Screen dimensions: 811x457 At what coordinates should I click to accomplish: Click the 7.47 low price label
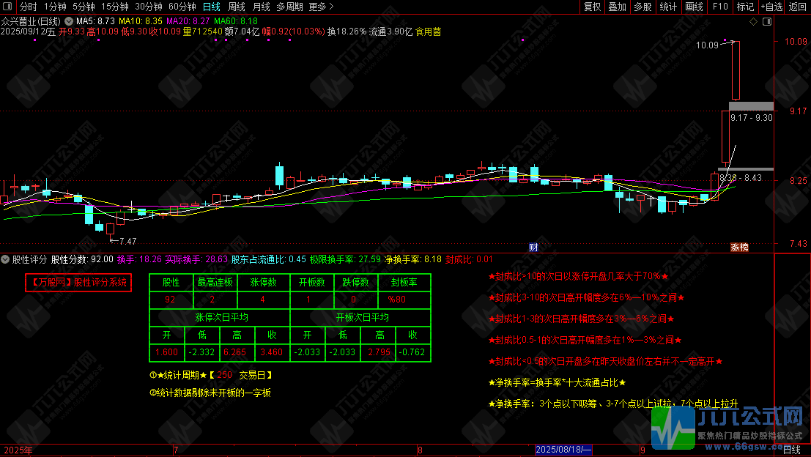point(127,242)
